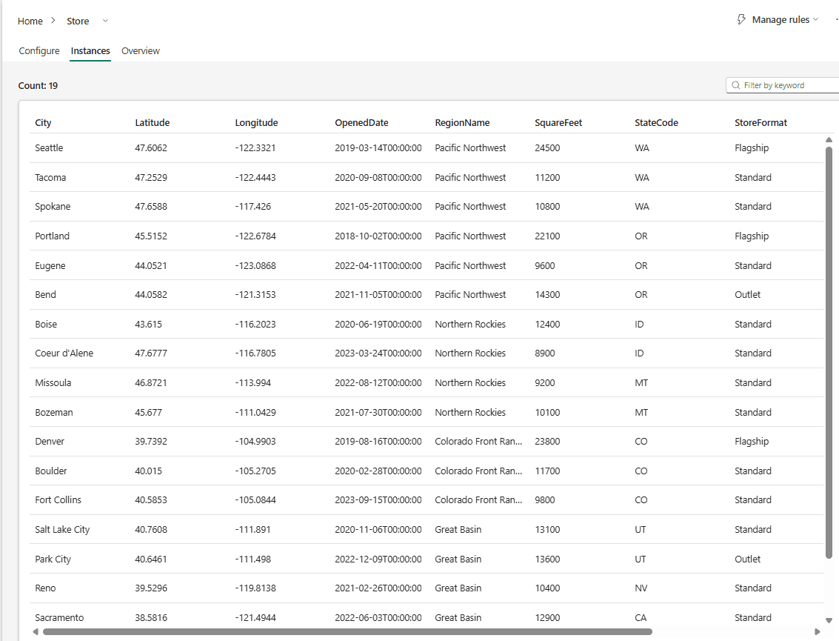This screenshot has width=839, height=641.
Task: Click the Latitude column header
Action: pos(152,122)
